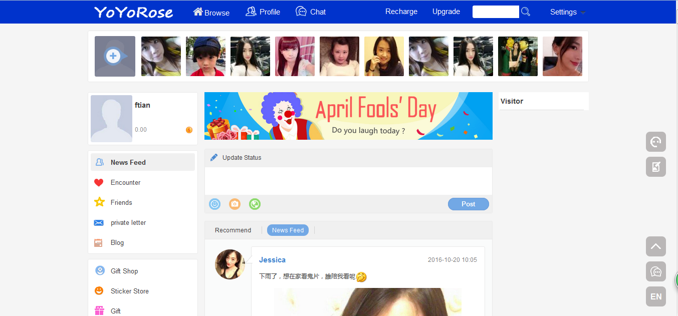Select the News Feed tab pill
Viewport: 678px width, 316px height.
[288, 230]
